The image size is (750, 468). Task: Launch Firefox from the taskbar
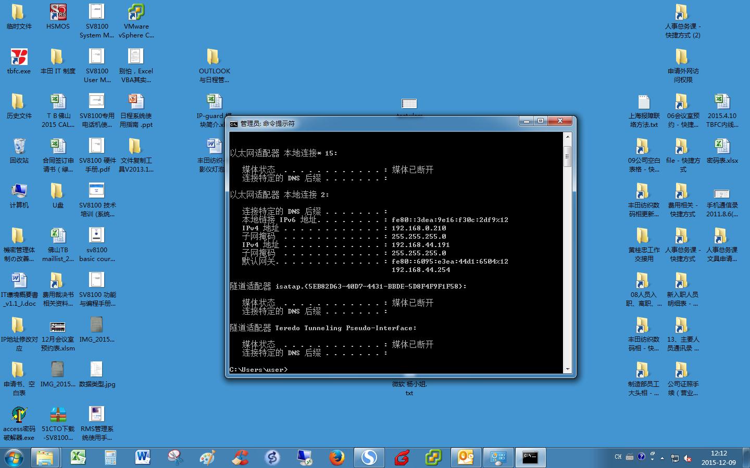(x=337, y=458)
